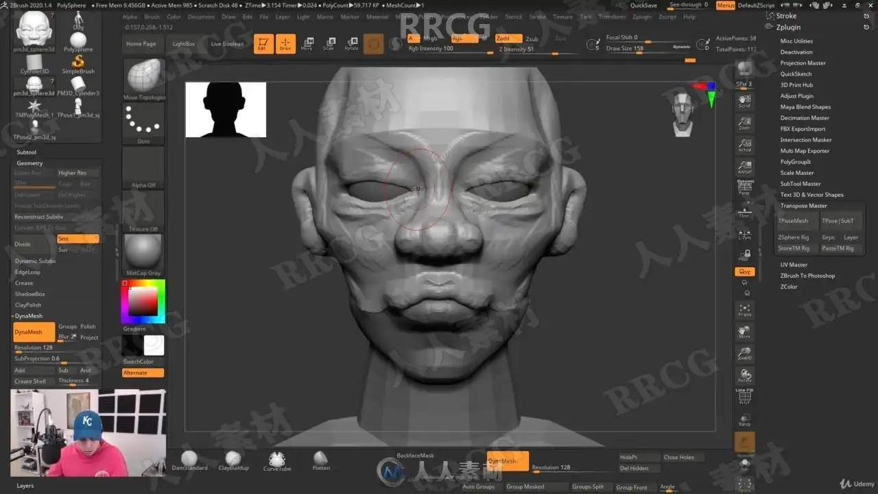Click the Frame icon in right shelf
Screen dimensions: 878x494
(744, 310)
